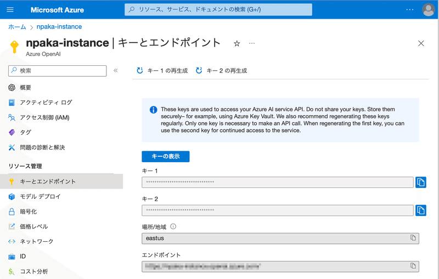439x279 pixels.
Task: Select キーとエンドポイント in sidebar
Action: pos(61,181)
